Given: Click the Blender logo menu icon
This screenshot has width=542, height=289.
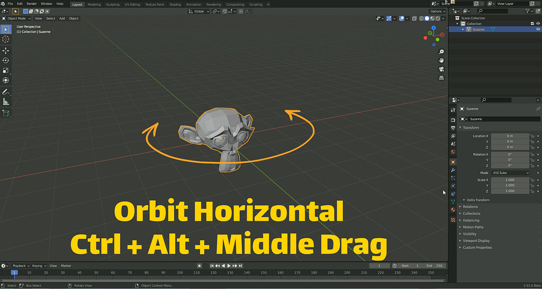Looking at the screenshot, I should [3, 4].
